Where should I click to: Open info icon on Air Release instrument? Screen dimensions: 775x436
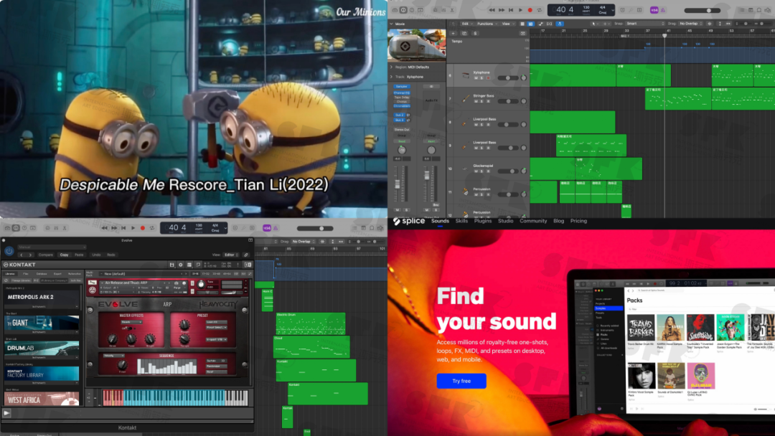coord(184,283)
